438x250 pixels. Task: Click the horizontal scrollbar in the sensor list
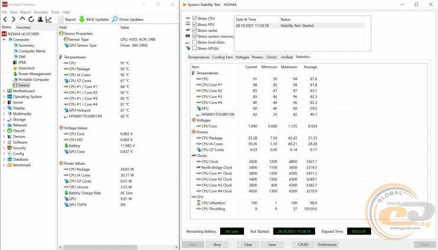(x=100, y=248)
